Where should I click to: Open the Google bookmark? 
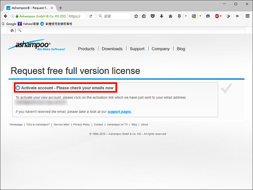tap(9, 24)
